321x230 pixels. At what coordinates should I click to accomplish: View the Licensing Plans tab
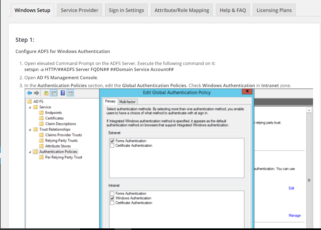coord(274,10)
